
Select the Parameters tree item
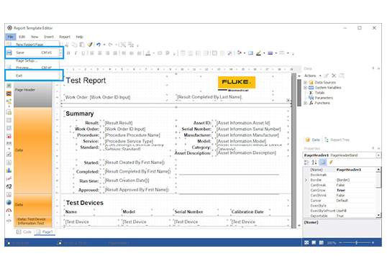[324, 98]
